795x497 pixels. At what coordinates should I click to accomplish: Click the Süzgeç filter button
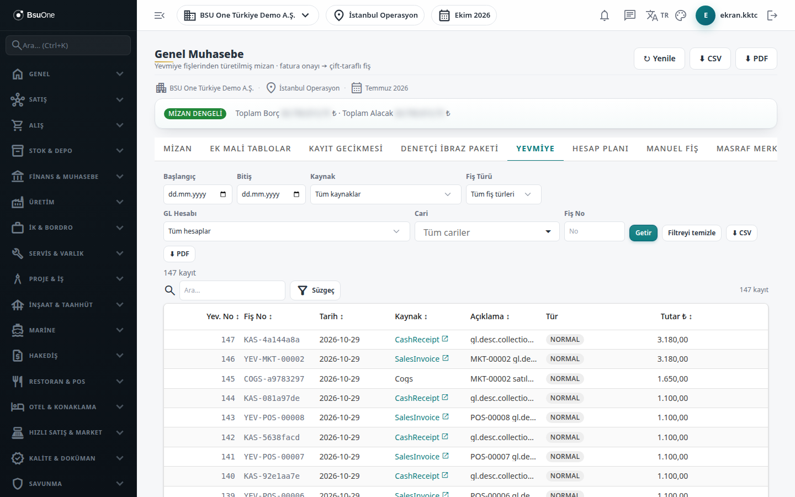click(x=316, y=290)
